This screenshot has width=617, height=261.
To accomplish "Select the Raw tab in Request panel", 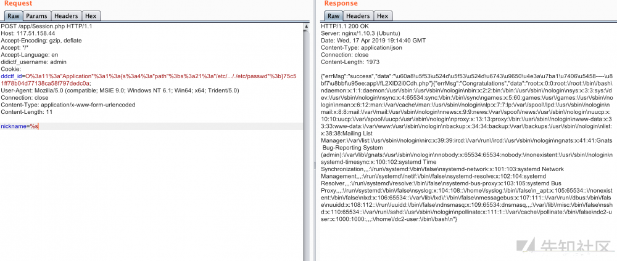I will 14,16.
